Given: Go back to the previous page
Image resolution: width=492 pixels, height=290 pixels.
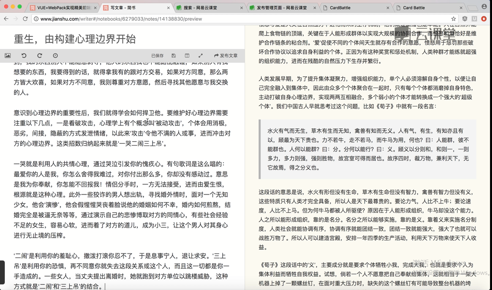Looking at the screenshot, I should (6, 19).
